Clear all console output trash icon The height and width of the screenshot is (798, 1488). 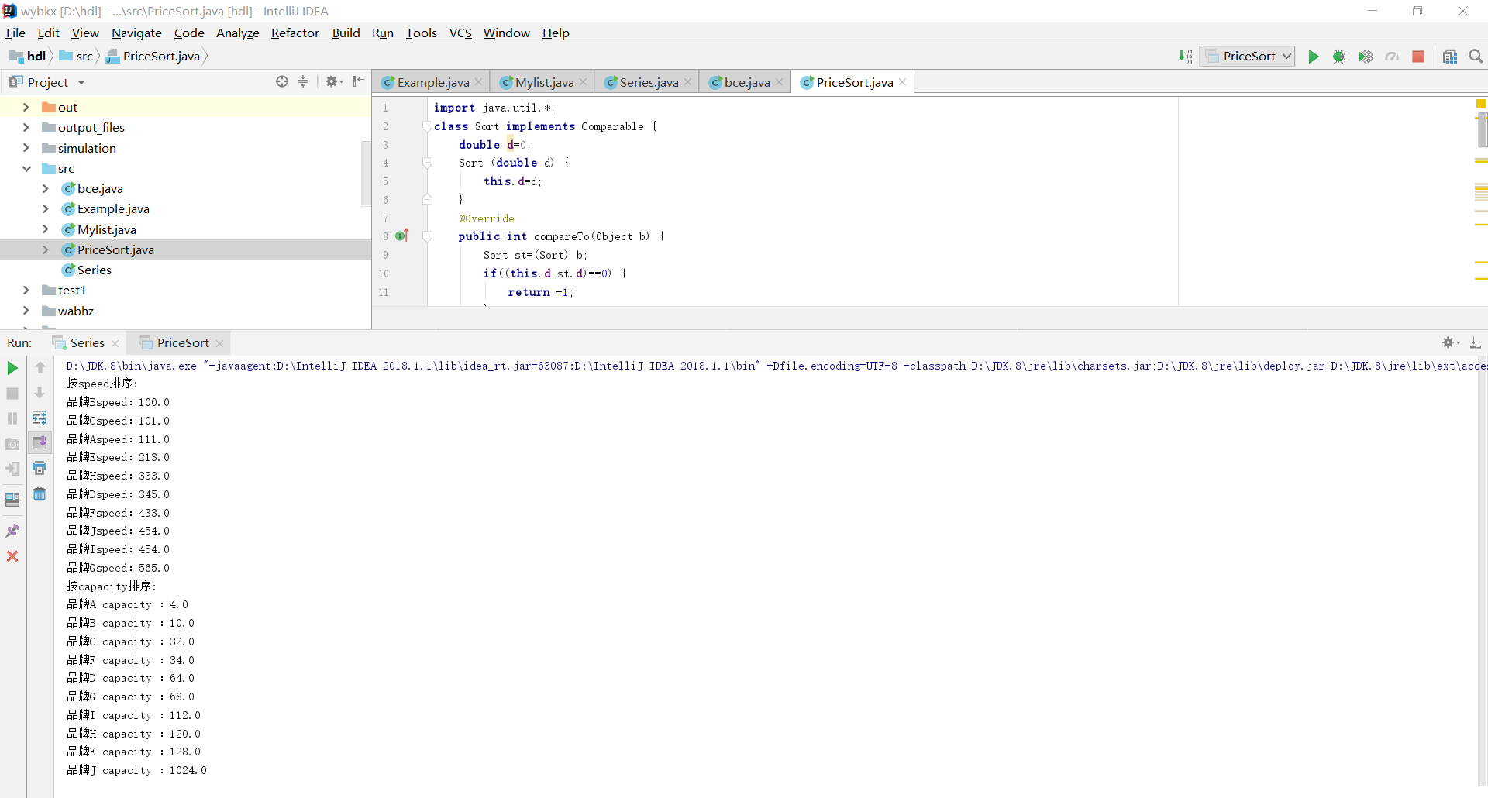click(40, 494)
